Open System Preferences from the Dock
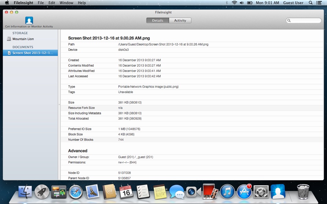This screenshot has width=327, height=204. (x=261, y=192)
